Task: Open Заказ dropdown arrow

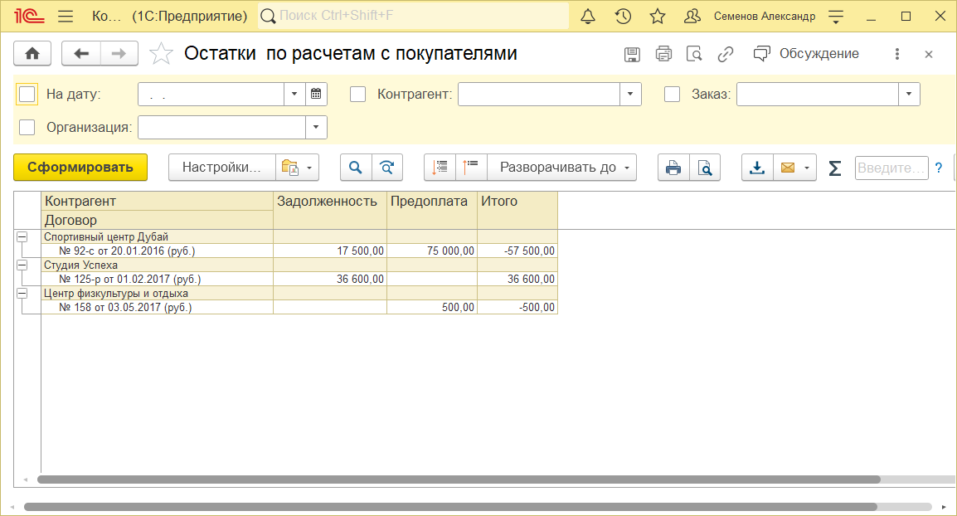Action: 909,94
